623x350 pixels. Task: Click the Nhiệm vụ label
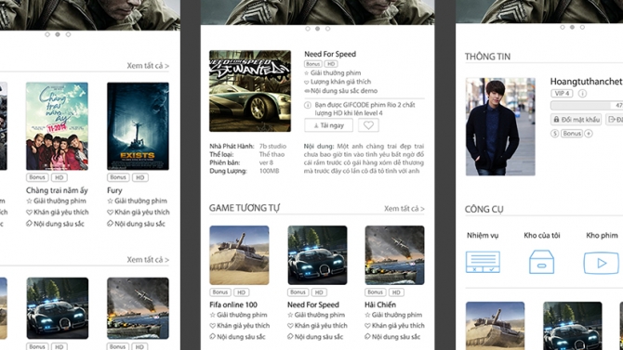click(x=483, y=235)
